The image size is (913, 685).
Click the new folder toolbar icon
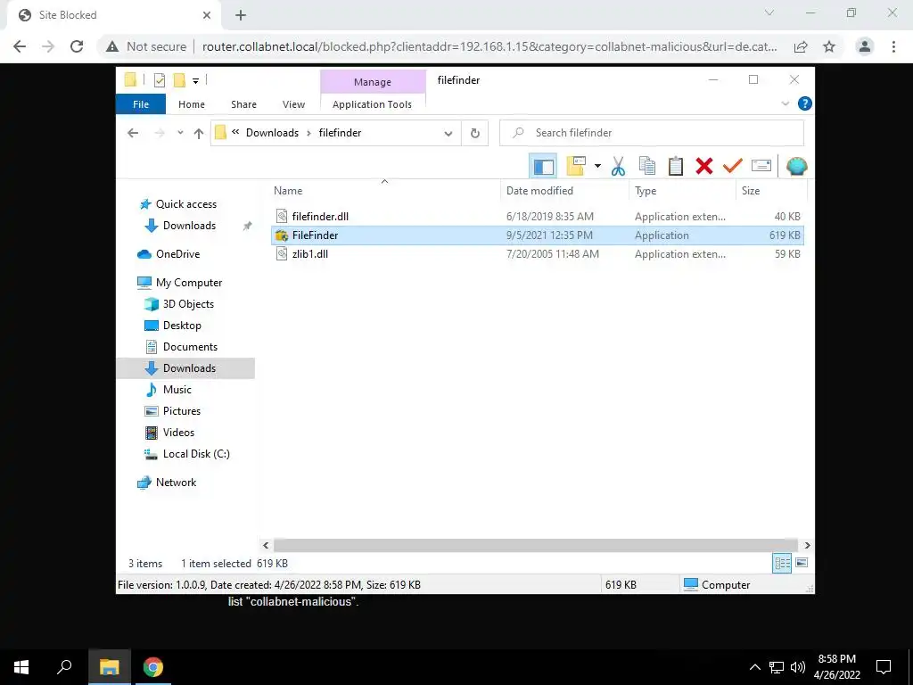(575, 166)
